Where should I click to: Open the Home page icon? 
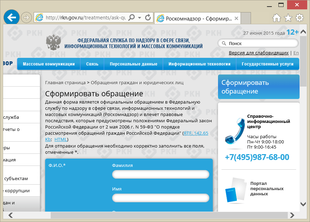coord(277,18)
